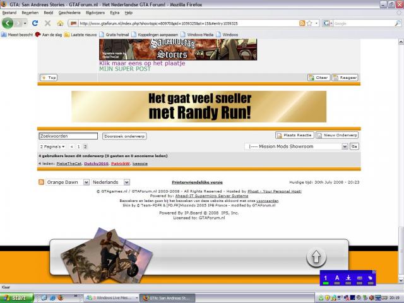Open the Orange Dawn skin dropdown

click(66, 182)
